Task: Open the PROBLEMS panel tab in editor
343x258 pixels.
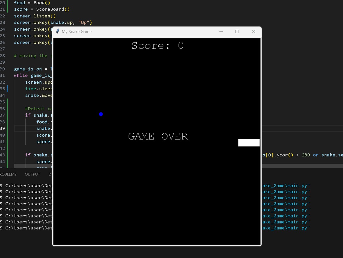Action: point(8,174)
